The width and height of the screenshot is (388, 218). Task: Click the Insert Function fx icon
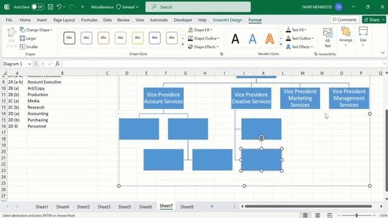[x=58, y=64]
